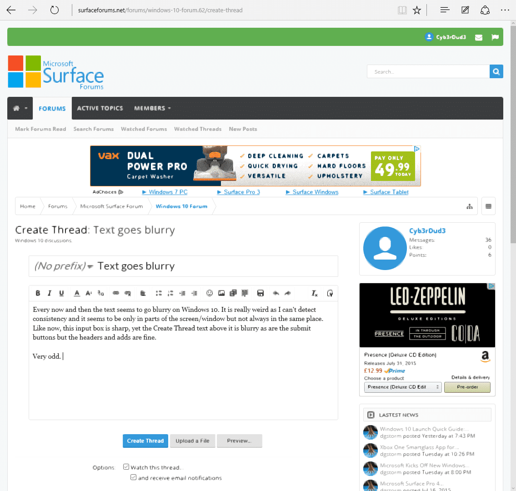Click Upload a File button
The width and height of the screenshot is (516, 491).
click(x=192, y=441)
